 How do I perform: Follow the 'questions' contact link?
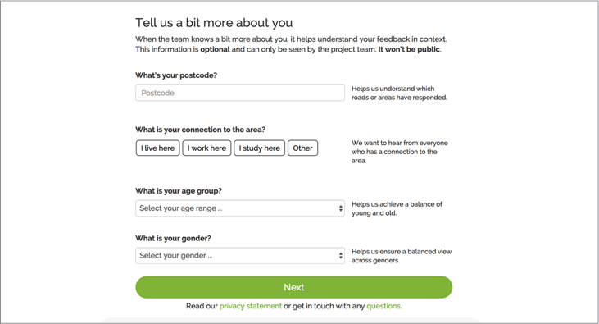pyautogui.click(x=383, y=306)
